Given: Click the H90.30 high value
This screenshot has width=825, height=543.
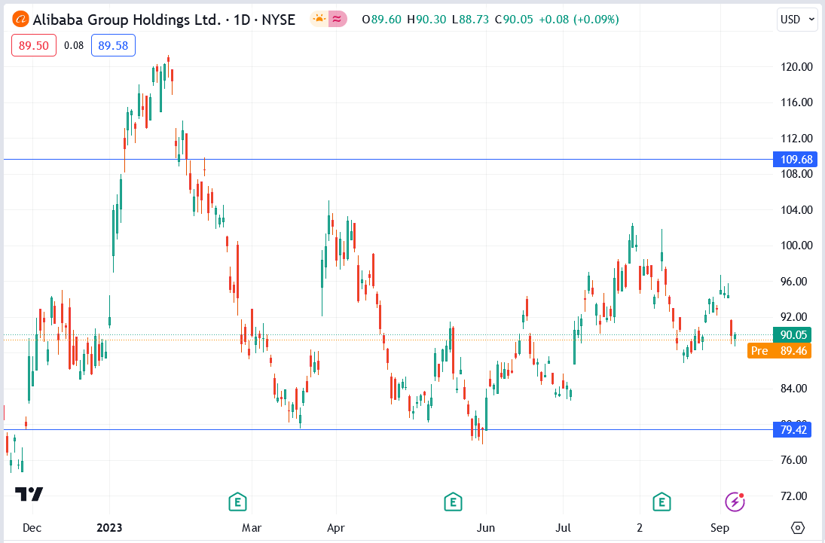Looking at the screenshot, I should pyautogui.click(x=426, y=20).
